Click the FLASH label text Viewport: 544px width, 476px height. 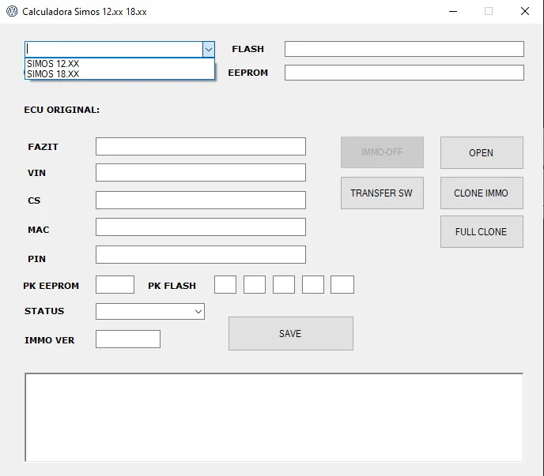click(x=247, y=49)
